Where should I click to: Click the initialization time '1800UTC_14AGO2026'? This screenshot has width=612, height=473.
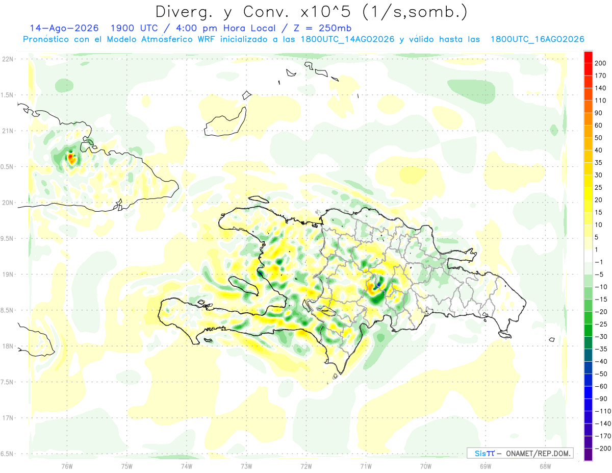click(347, 39)
